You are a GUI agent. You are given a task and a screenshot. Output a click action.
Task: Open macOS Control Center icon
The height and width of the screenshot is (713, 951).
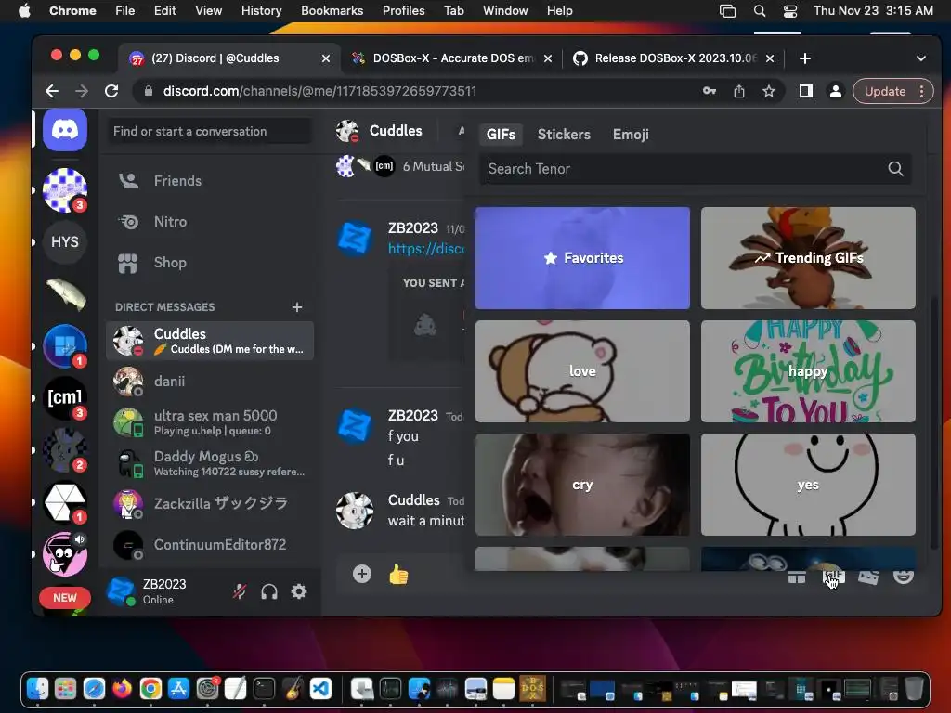click(790, 11)
